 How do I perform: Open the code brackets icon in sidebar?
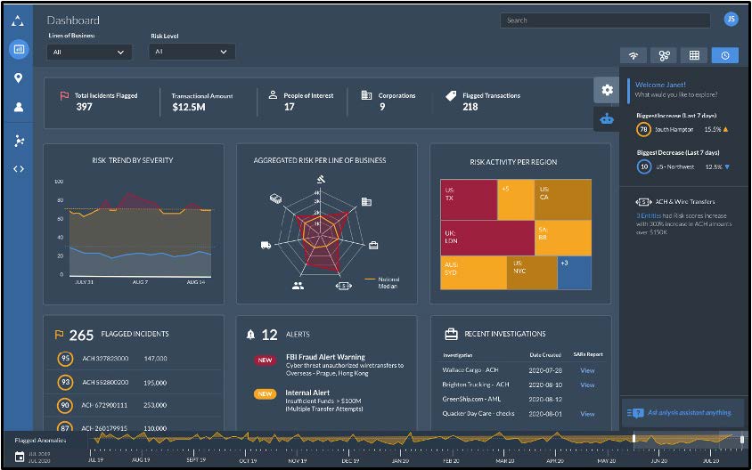click(x=19, y=168)
